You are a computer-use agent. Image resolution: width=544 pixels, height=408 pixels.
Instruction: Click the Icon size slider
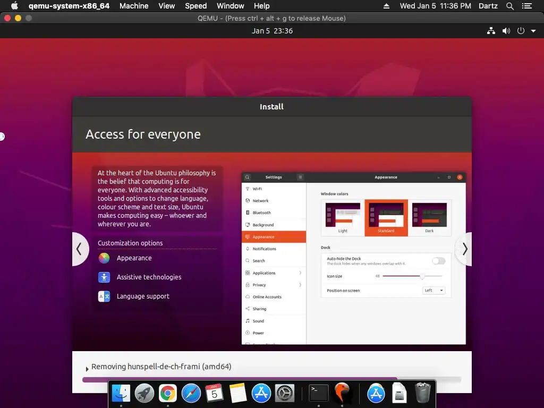click(x=412, y=276)
